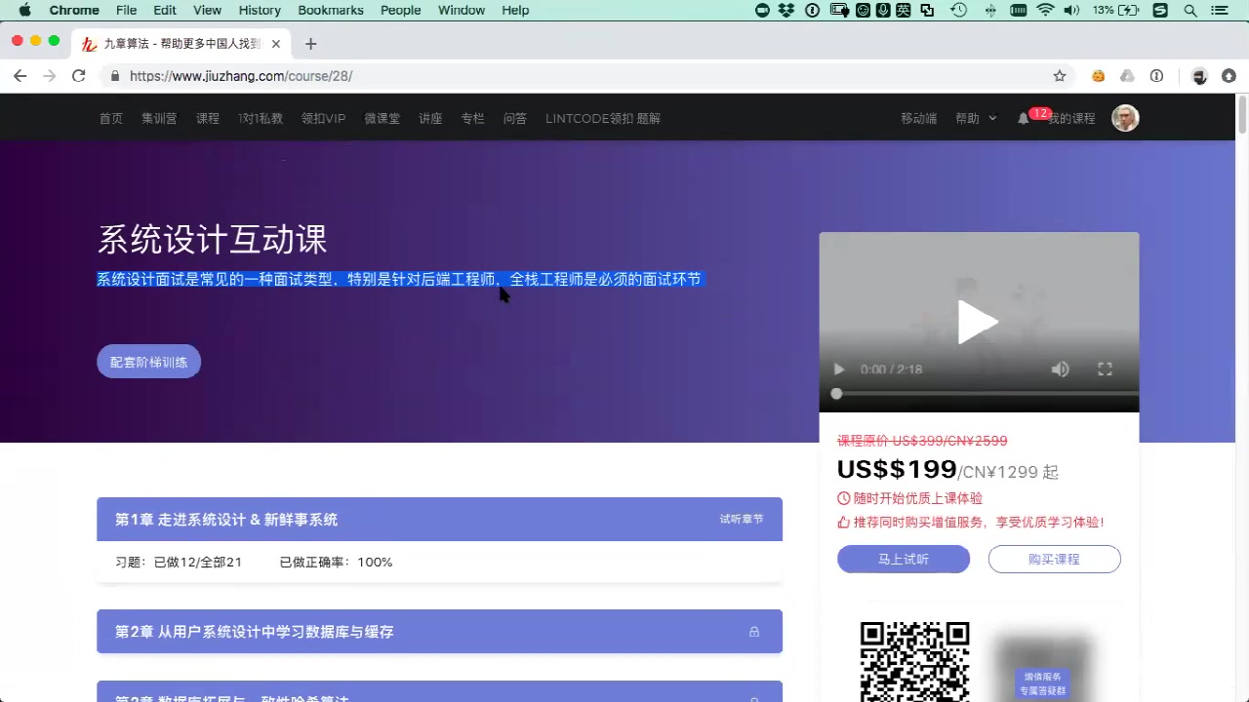Open the Apple menu
The width and height of the screenshot is (1249, 702).
[25, 10]
